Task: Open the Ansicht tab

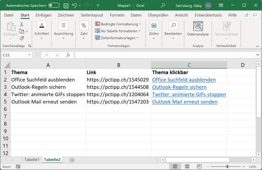Action: tap(182, 15)
